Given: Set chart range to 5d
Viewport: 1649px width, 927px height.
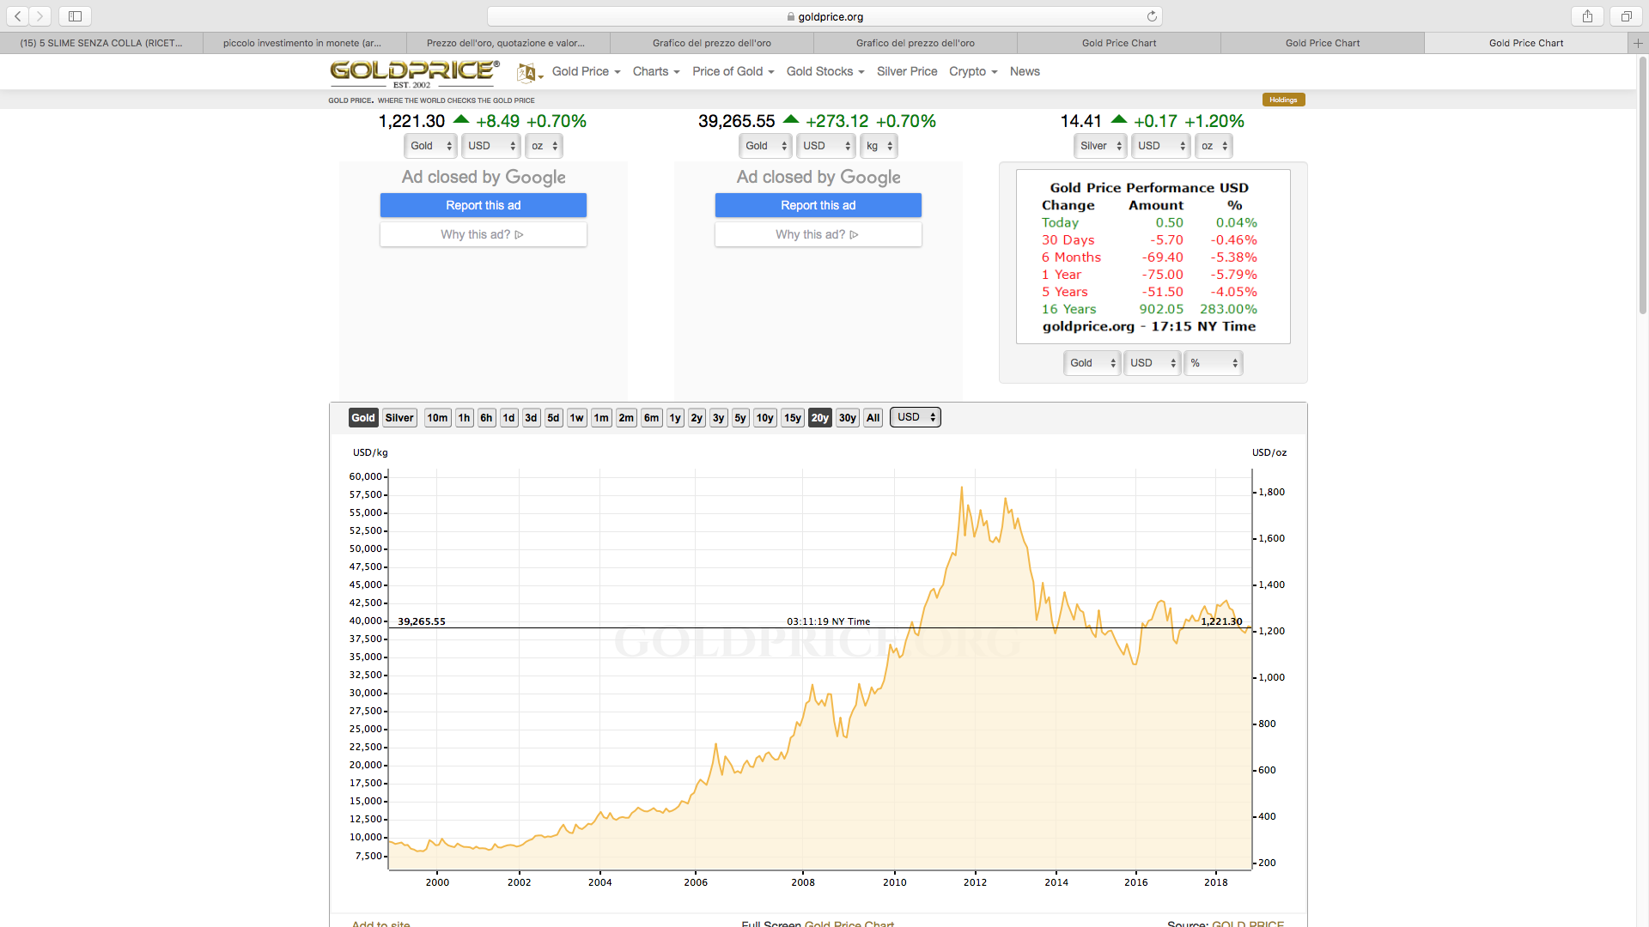Looking at the screenshot, I should [554, 418].
